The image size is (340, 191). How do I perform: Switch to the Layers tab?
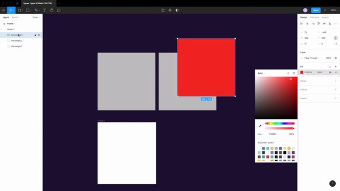(x=6, y=18)
